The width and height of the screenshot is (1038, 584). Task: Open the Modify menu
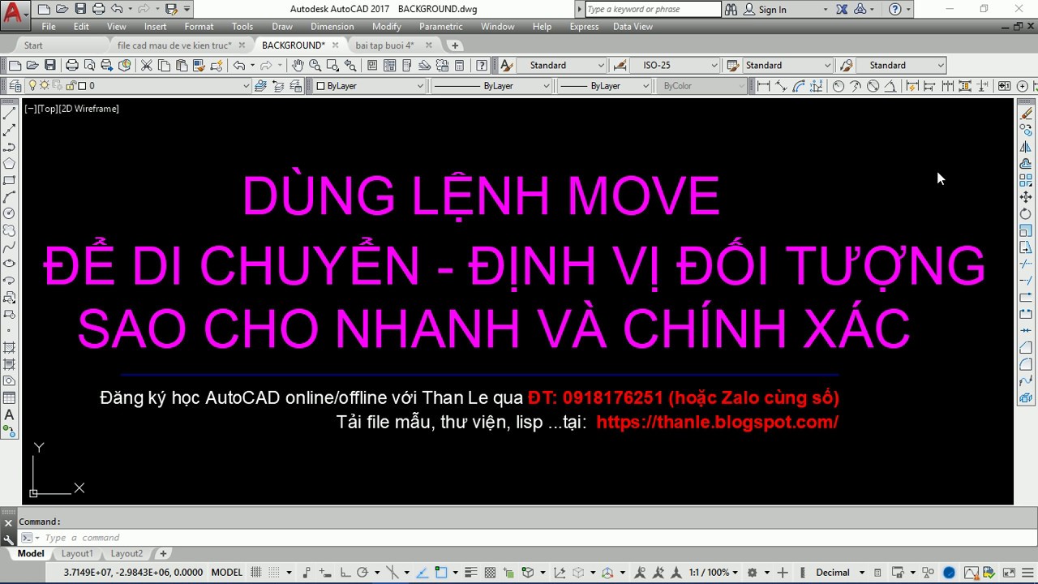pos(387,27)
